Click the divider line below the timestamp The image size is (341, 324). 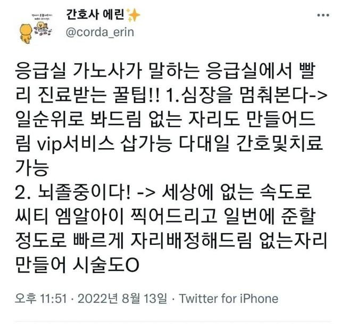tap(173, 321)
